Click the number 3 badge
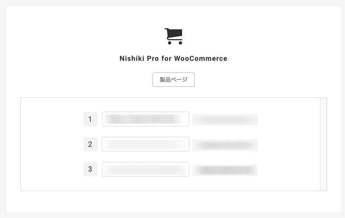This screenshot has height=218, width=345. 90,169
